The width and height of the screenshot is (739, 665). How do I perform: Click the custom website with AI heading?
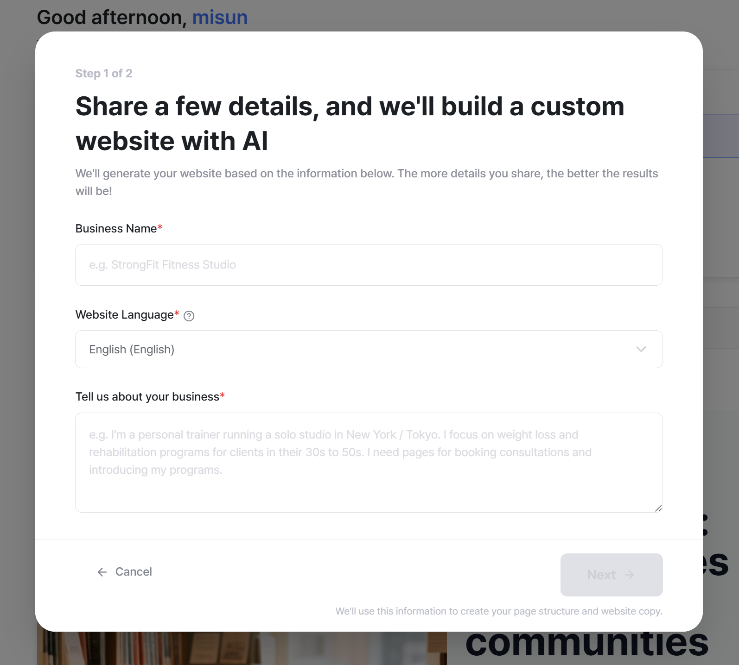pos(350,124)
